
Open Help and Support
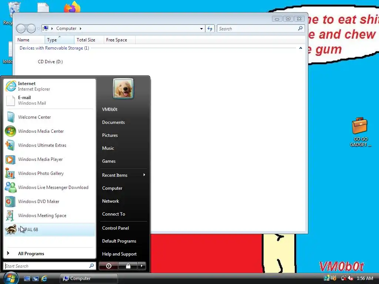point(123,254)
